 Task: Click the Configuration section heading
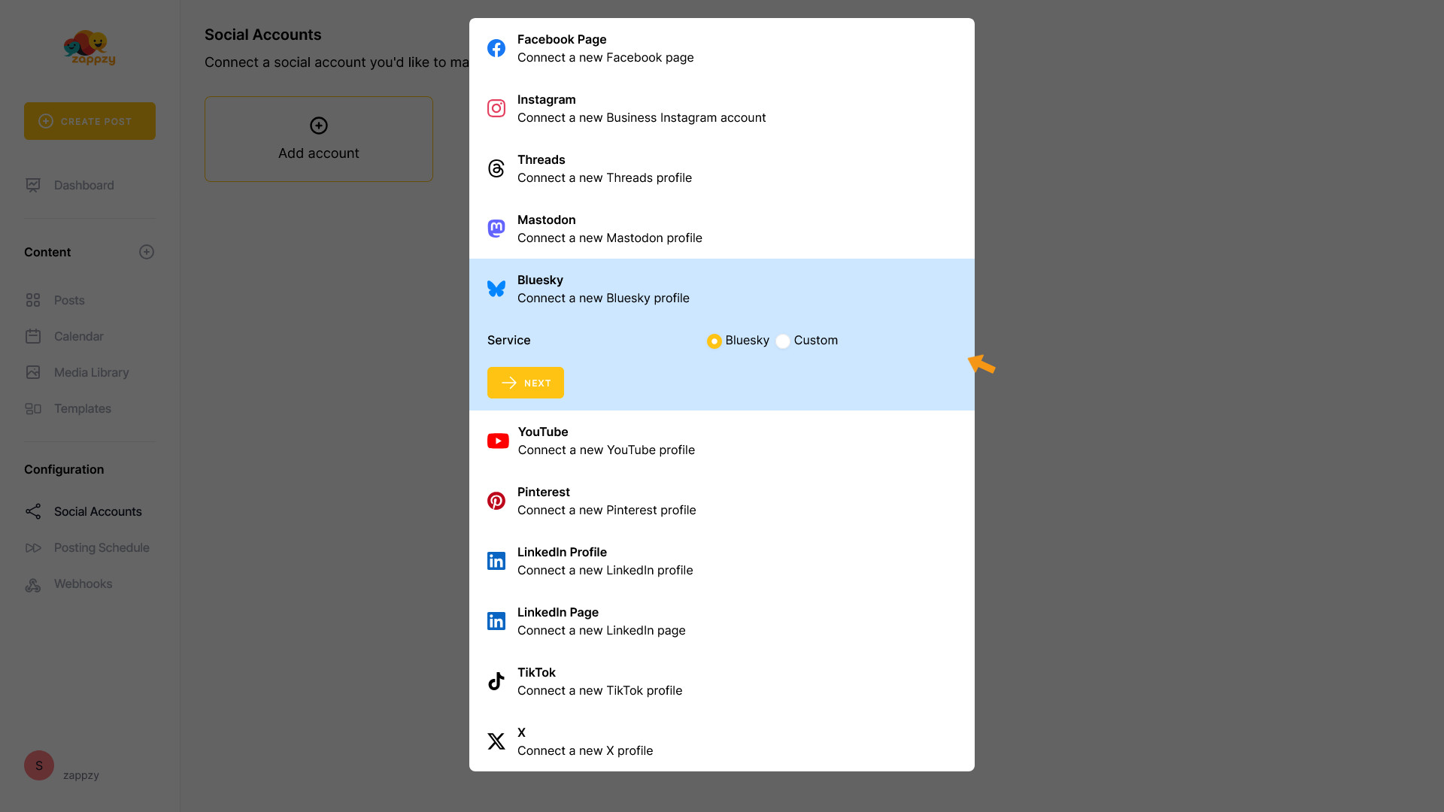pyautogui.click(x=64, y=469)
